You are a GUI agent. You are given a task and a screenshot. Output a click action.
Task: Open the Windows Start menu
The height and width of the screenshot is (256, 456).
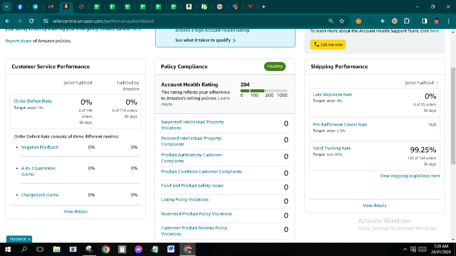[x=8, y=249]
